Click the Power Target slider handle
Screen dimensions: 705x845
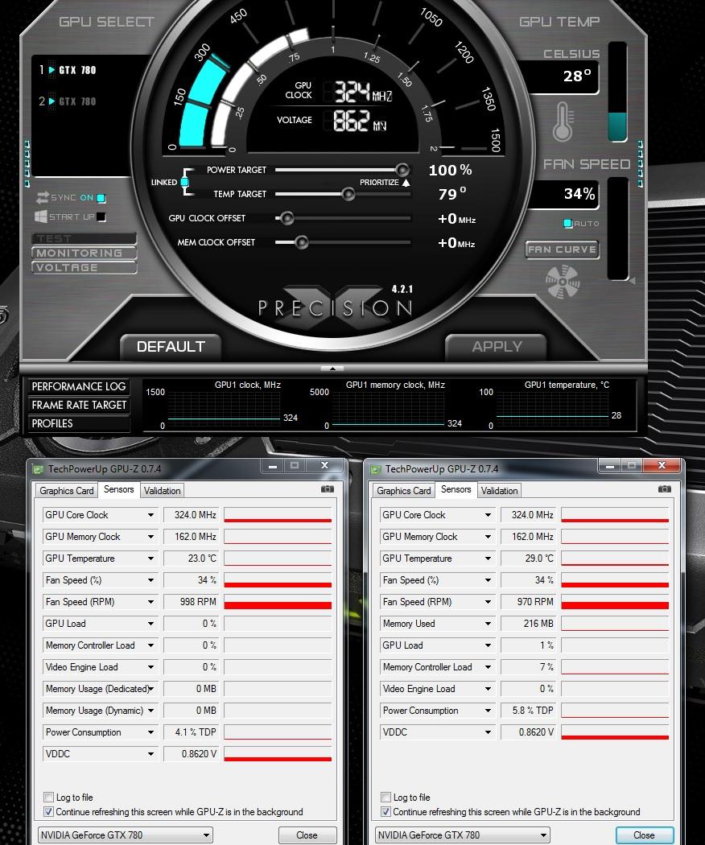click(402, 170)
